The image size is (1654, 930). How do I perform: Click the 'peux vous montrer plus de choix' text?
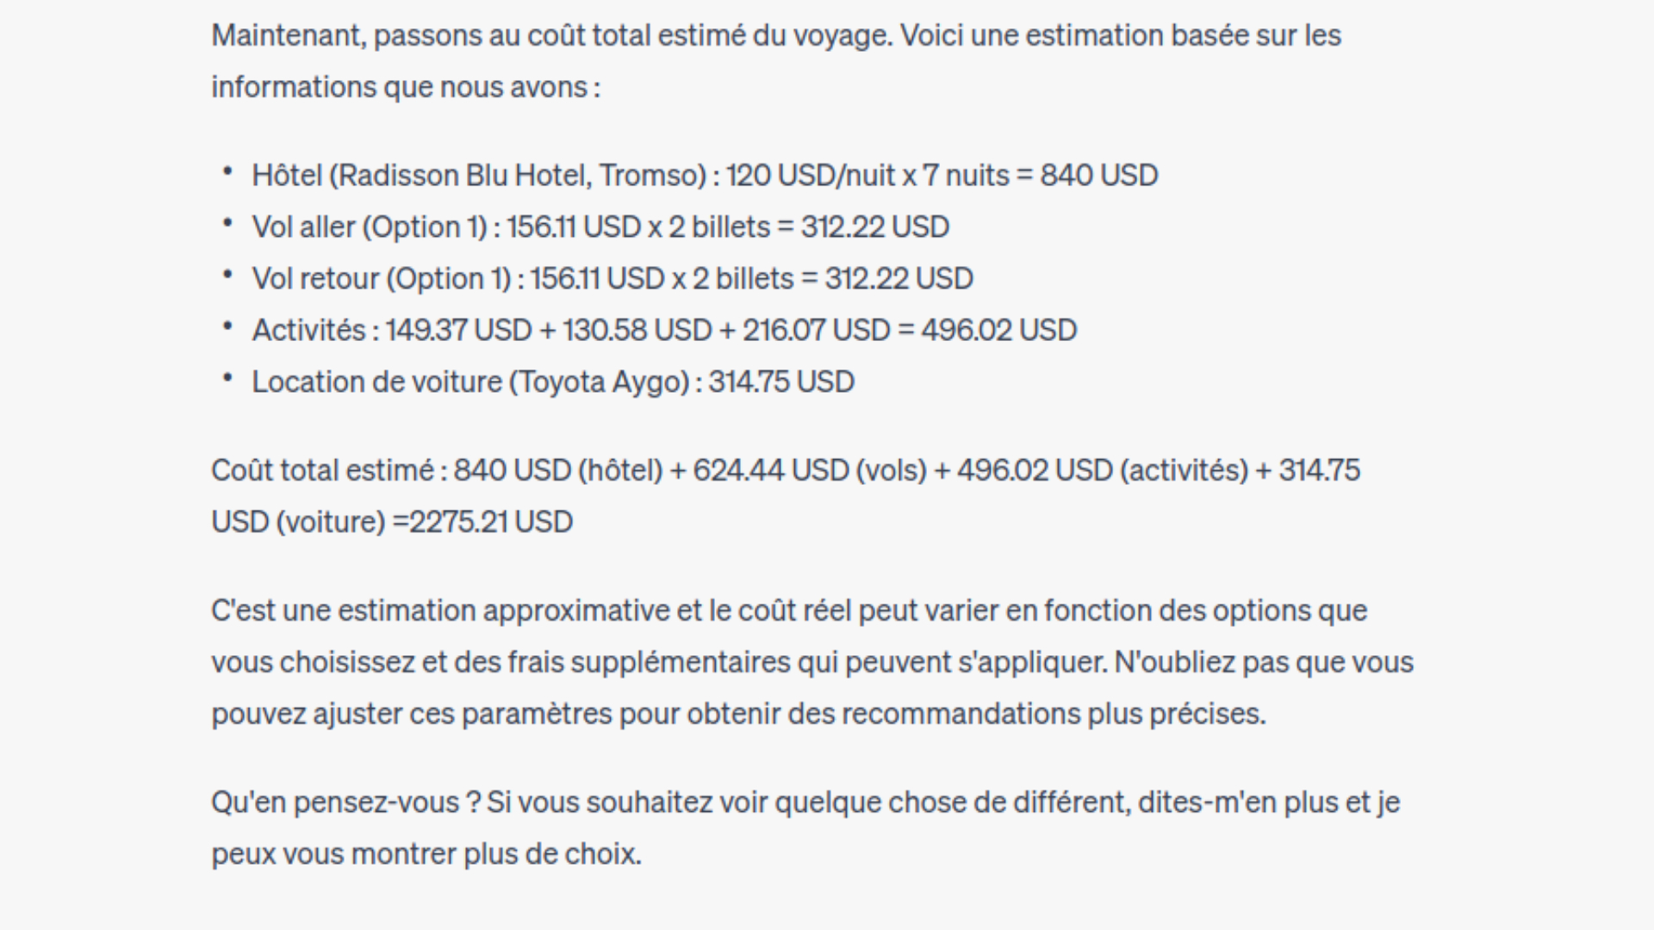(426, 854)
